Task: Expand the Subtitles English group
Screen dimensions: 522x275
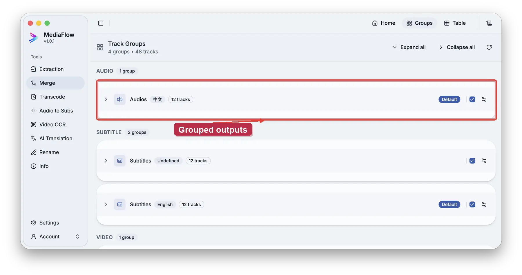Action: [106, 205]
